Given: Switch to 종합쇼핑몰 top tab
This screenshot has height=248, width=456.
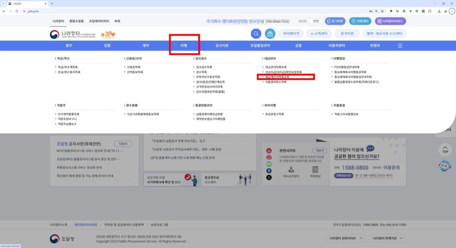Looking at the screenshot, I should click(x=77, y=21).
